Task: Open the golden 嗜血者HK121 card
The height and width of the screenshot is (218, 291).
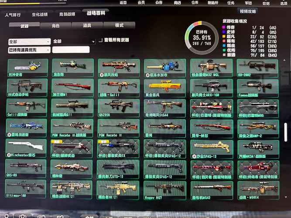Action: 118,190
